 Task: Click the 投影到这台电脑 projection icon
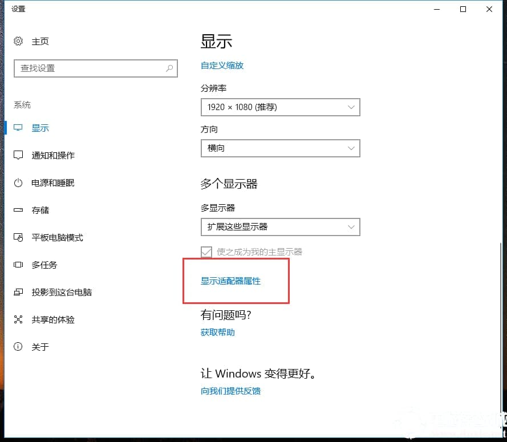pos(17,292)
